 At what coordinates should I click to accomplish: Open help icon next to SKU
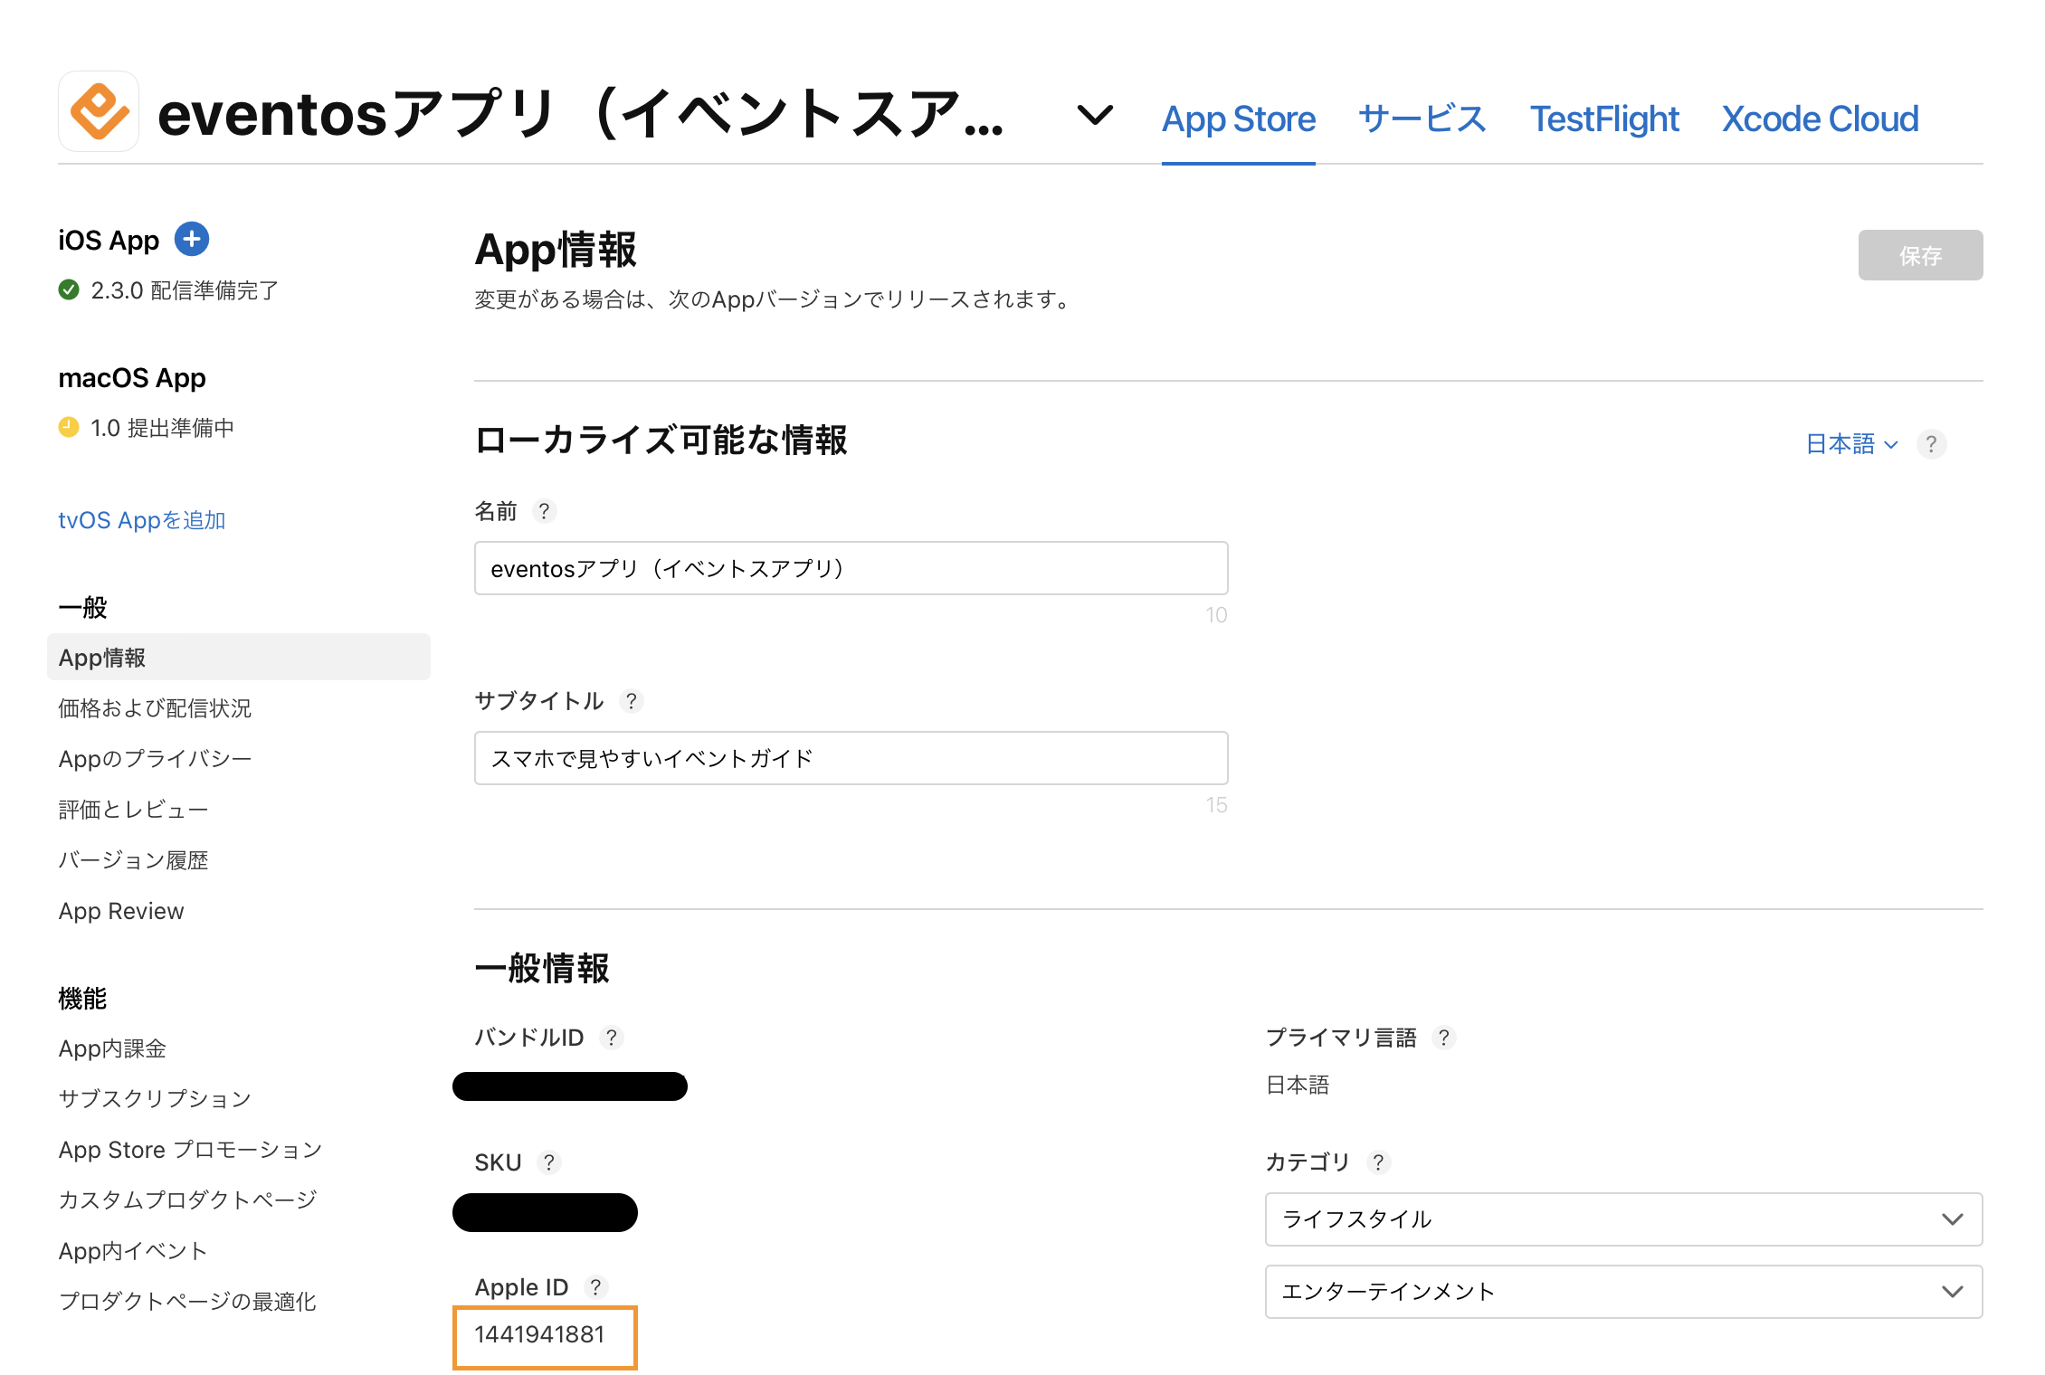549,1162
